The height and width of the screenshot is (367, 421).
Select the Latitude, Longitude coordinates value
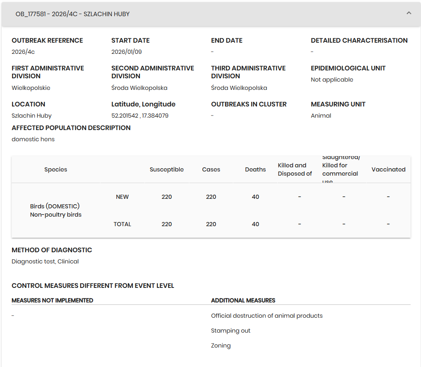[140, 116]
